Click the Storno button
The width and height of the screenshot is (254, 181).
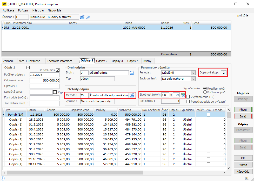click(243, 165)
